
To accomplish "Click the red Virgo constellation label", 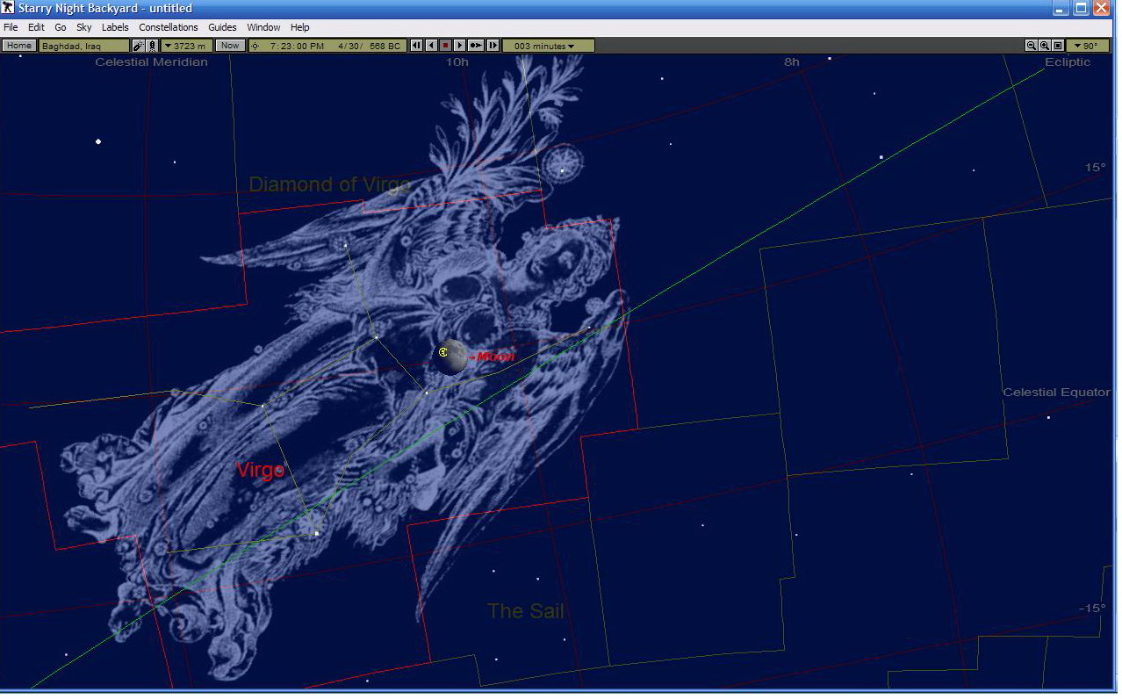I will coord(261,470).
